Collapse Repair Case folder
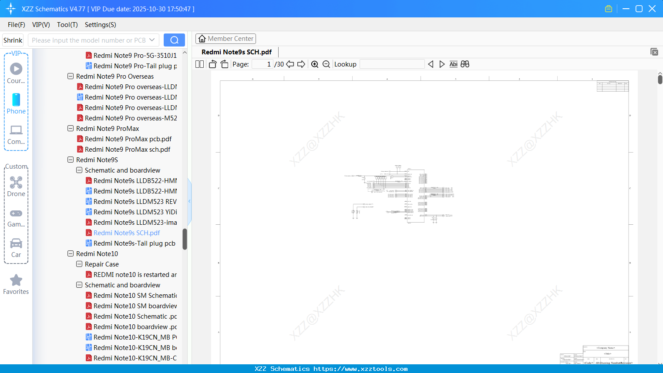Image resolution: width=663 pixels, height=373 pixels. [x=79, y=264]
